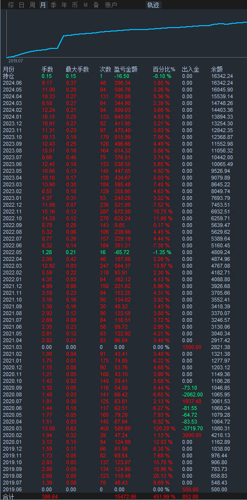Select total profit 15472.86
Viewport: 247px width, 500px height.
[x=125, y=497]
